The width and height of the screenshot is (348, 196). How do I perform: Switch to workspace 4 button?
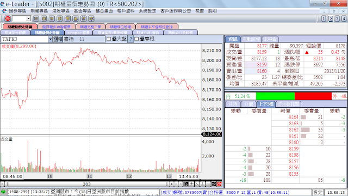tap(344, 19)
